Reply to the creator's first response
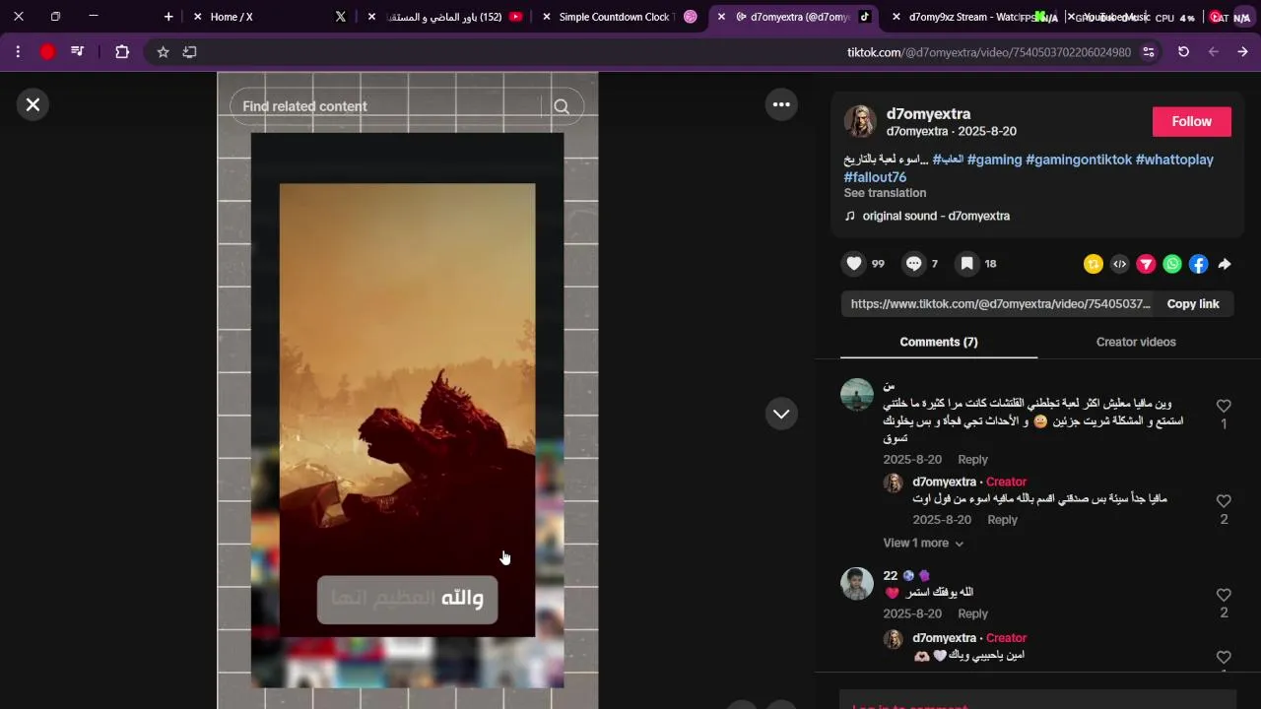The height and width of the screenshot is (709, 1261). [1002, 520]
